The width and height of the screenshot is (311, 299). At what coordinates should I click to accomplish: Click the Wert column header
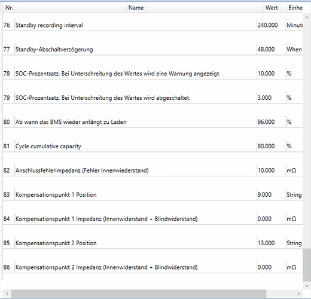pyautogui.click(x=272, y=8)
